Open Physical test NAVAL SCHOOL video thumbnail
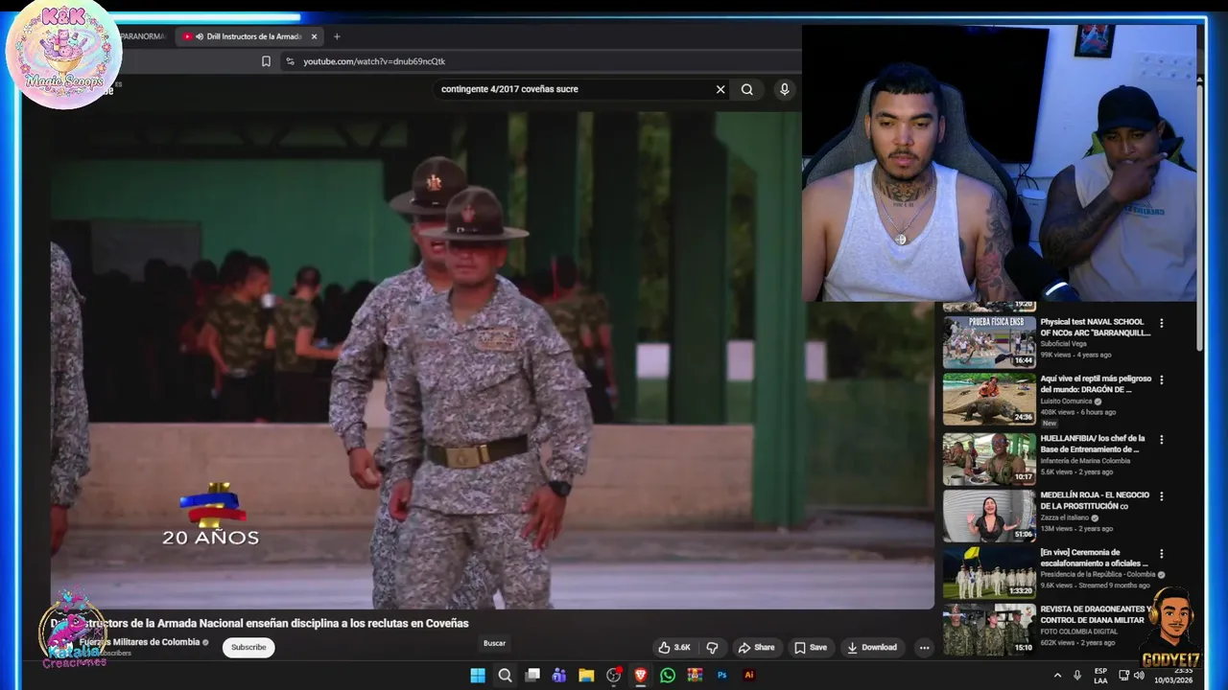 [x=989, y=342]
